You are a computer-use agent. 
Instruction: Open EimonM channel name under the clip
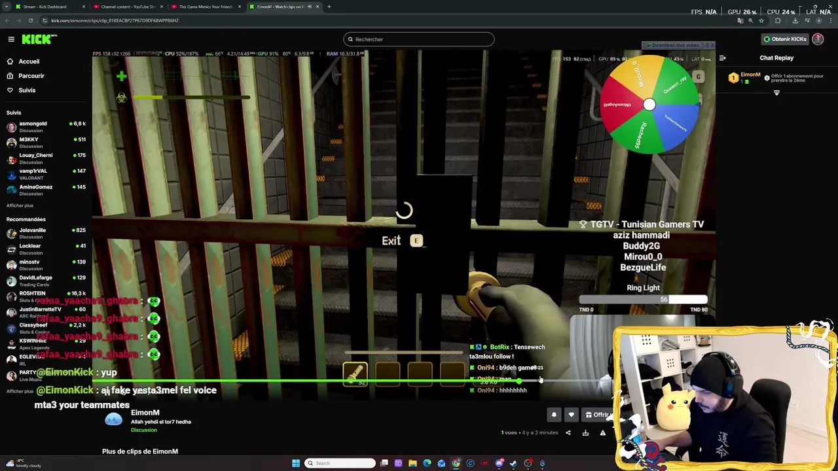(x=145, y=413)
